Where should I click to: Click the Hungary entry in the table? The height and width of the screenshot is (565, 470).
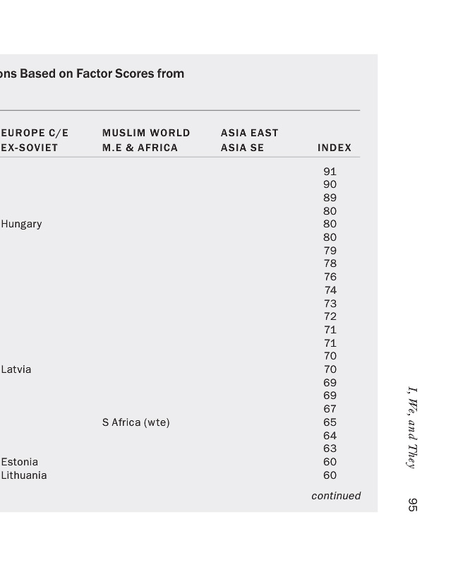point(21,224)
